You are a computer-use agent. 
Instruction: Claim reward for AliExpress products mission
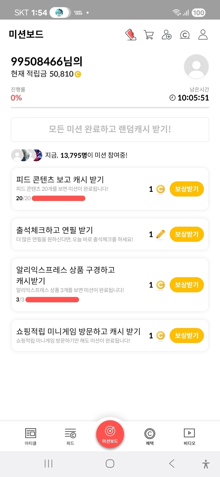point(187,285)
